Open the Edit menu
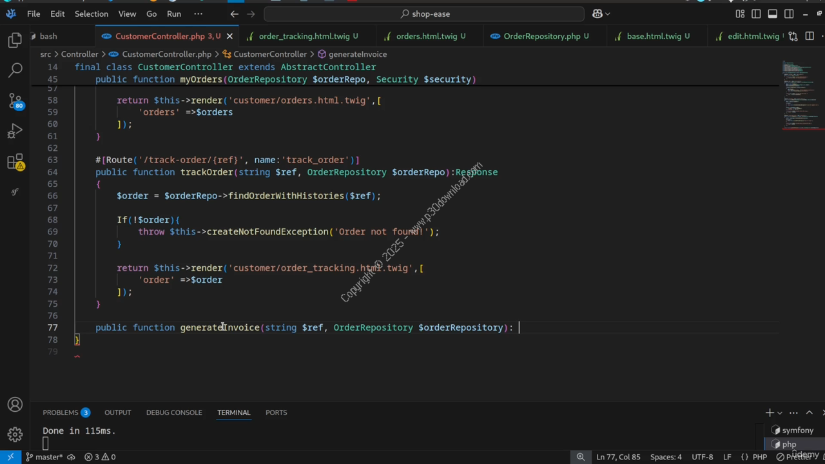Viewport: 825px width, 464px height. tap(57, 14)
